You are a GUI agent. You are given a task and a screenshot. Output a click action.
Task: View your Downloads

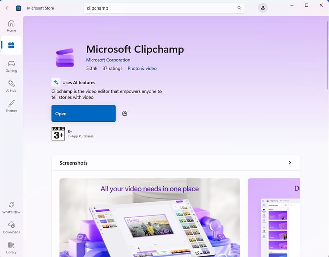pos(11,227)
